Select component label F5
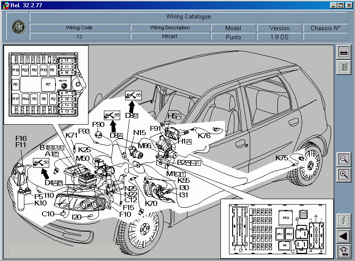This screenshot has width=355, height=261. click(39, 197)
